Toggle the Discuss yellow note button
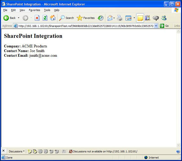 pos(140,18)
